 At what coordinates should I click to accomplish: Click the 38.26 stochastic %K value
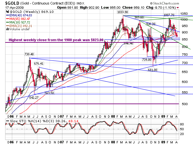click(61, 121)
